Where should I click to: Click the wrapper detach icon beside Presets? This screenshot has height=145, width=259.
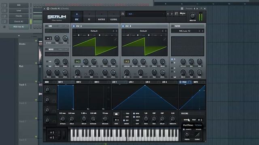(182, 8)
